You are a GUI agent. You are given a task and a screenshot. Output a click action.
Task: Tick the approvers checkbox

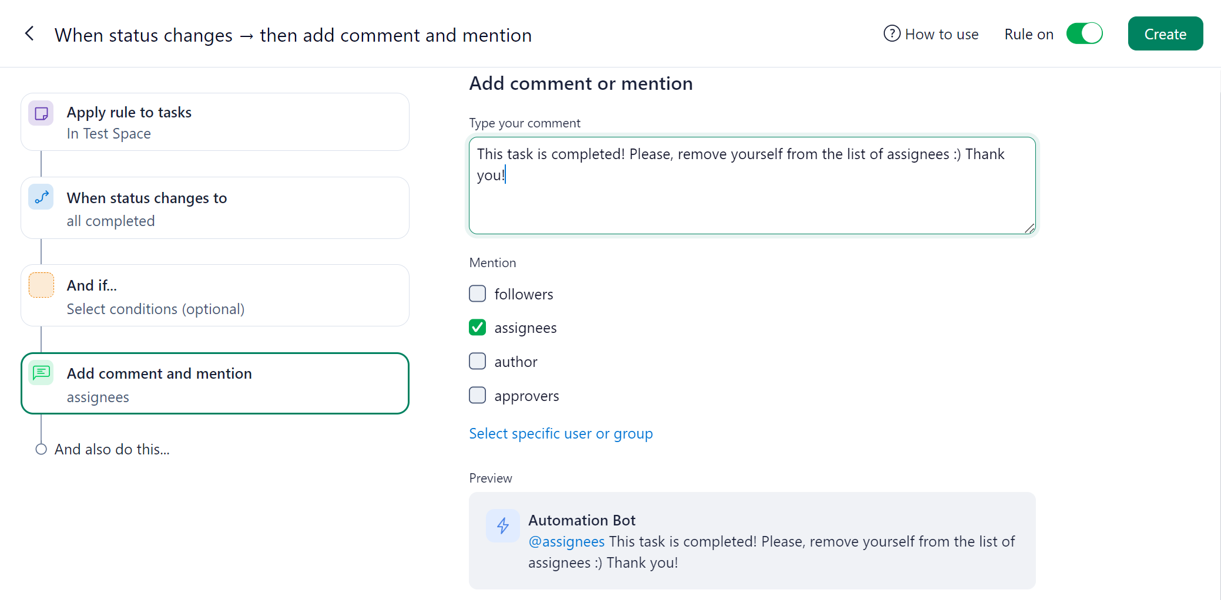(x=478, y=395)
